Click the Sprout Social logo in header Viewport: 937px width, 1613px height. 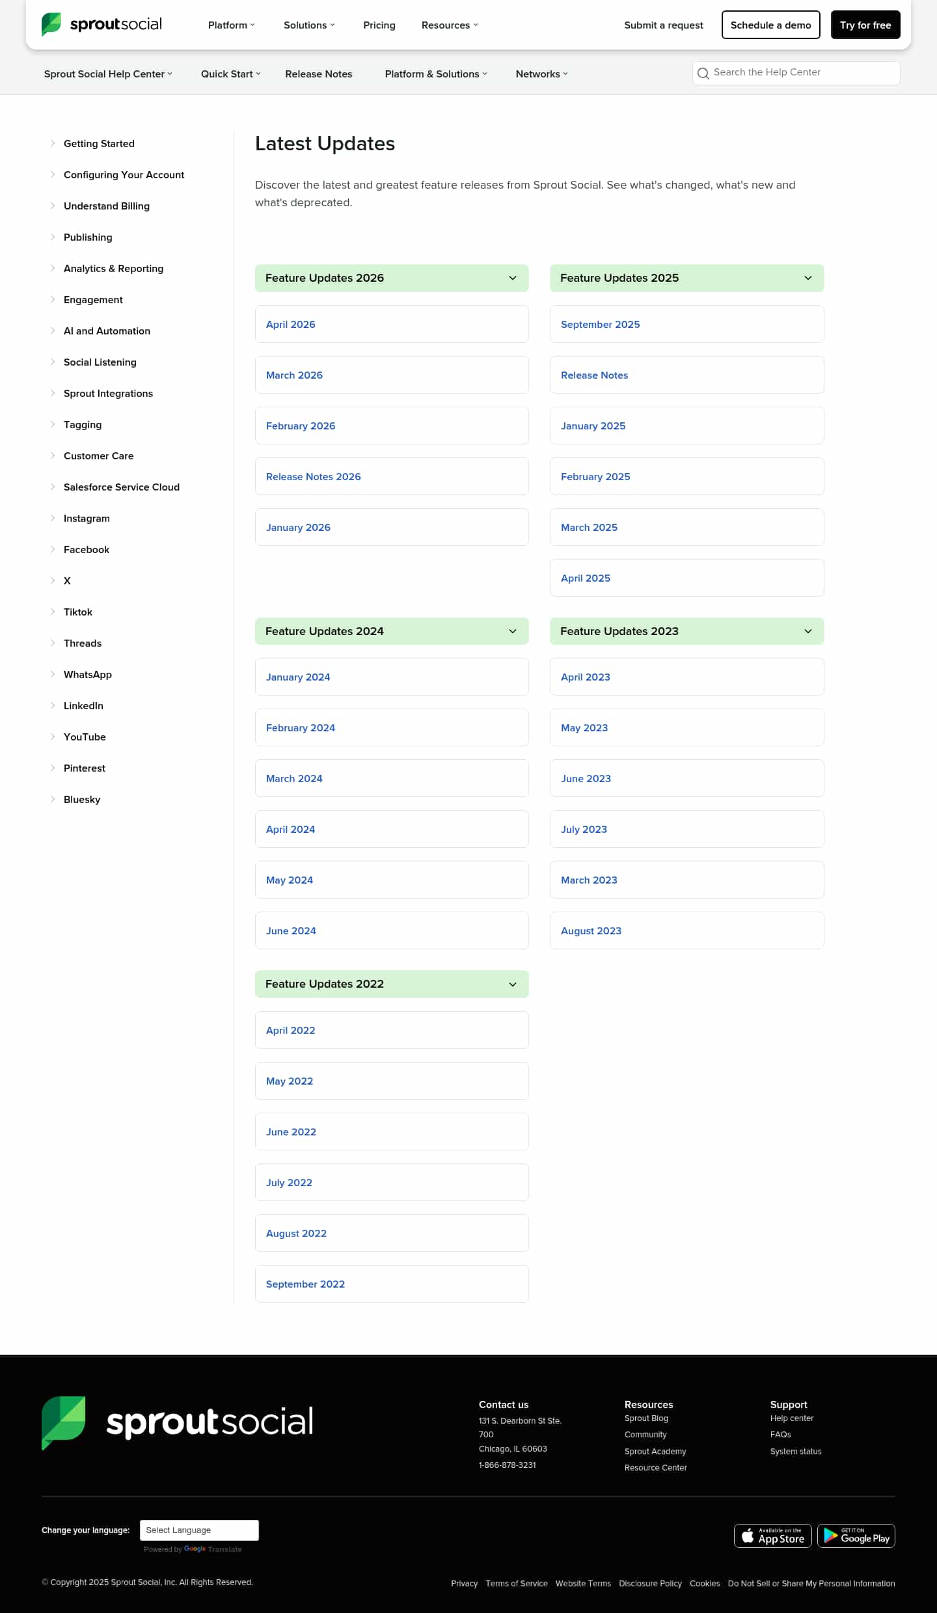coord(102,25)
